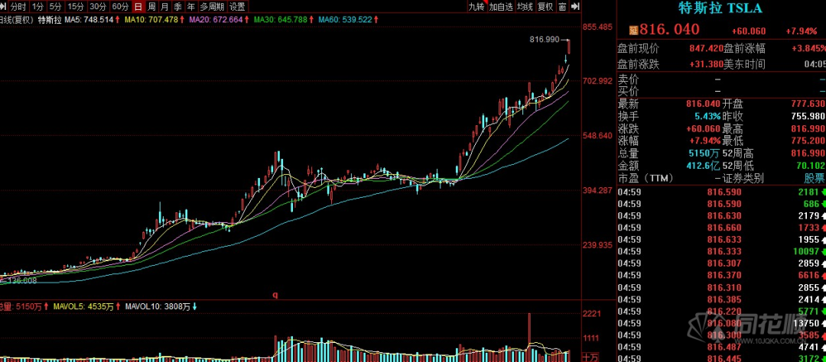Click the tick row priced 816.385

(721, 299)
